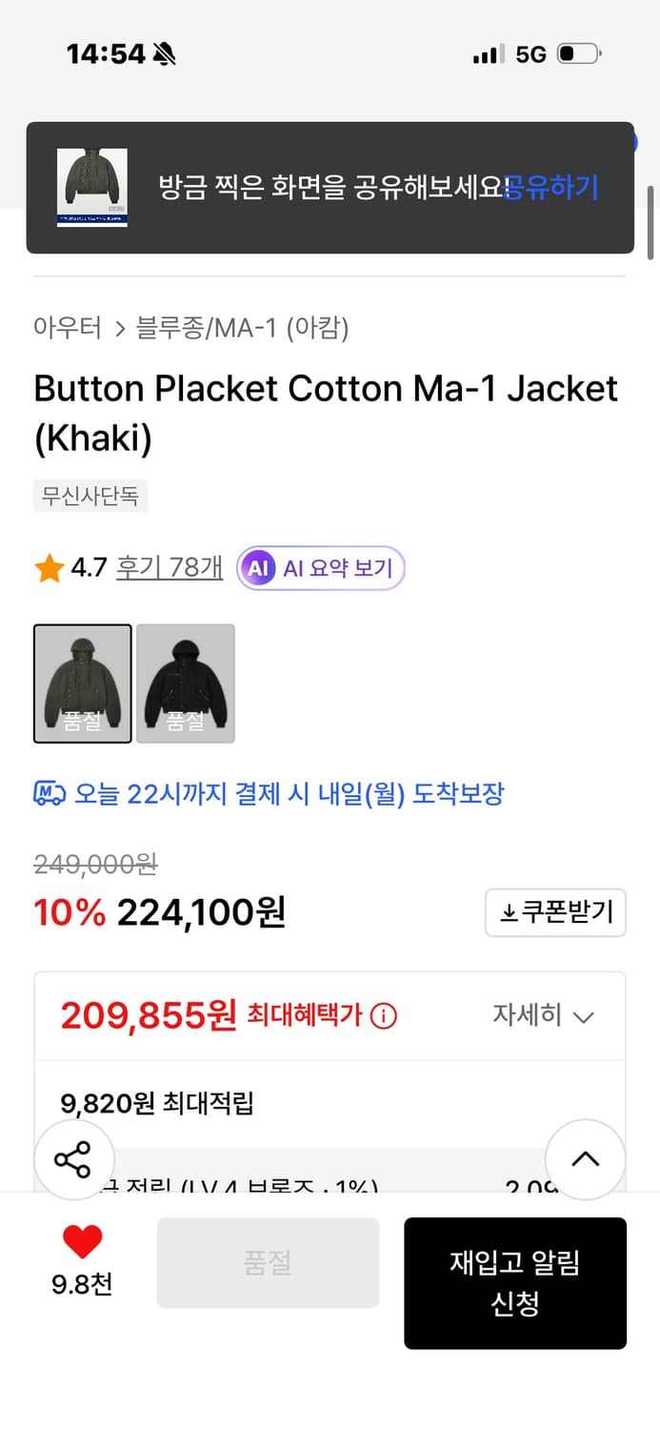Tap the info icon beside 최대혜택가
660x1430 pixels.
tap(383, 1015)
